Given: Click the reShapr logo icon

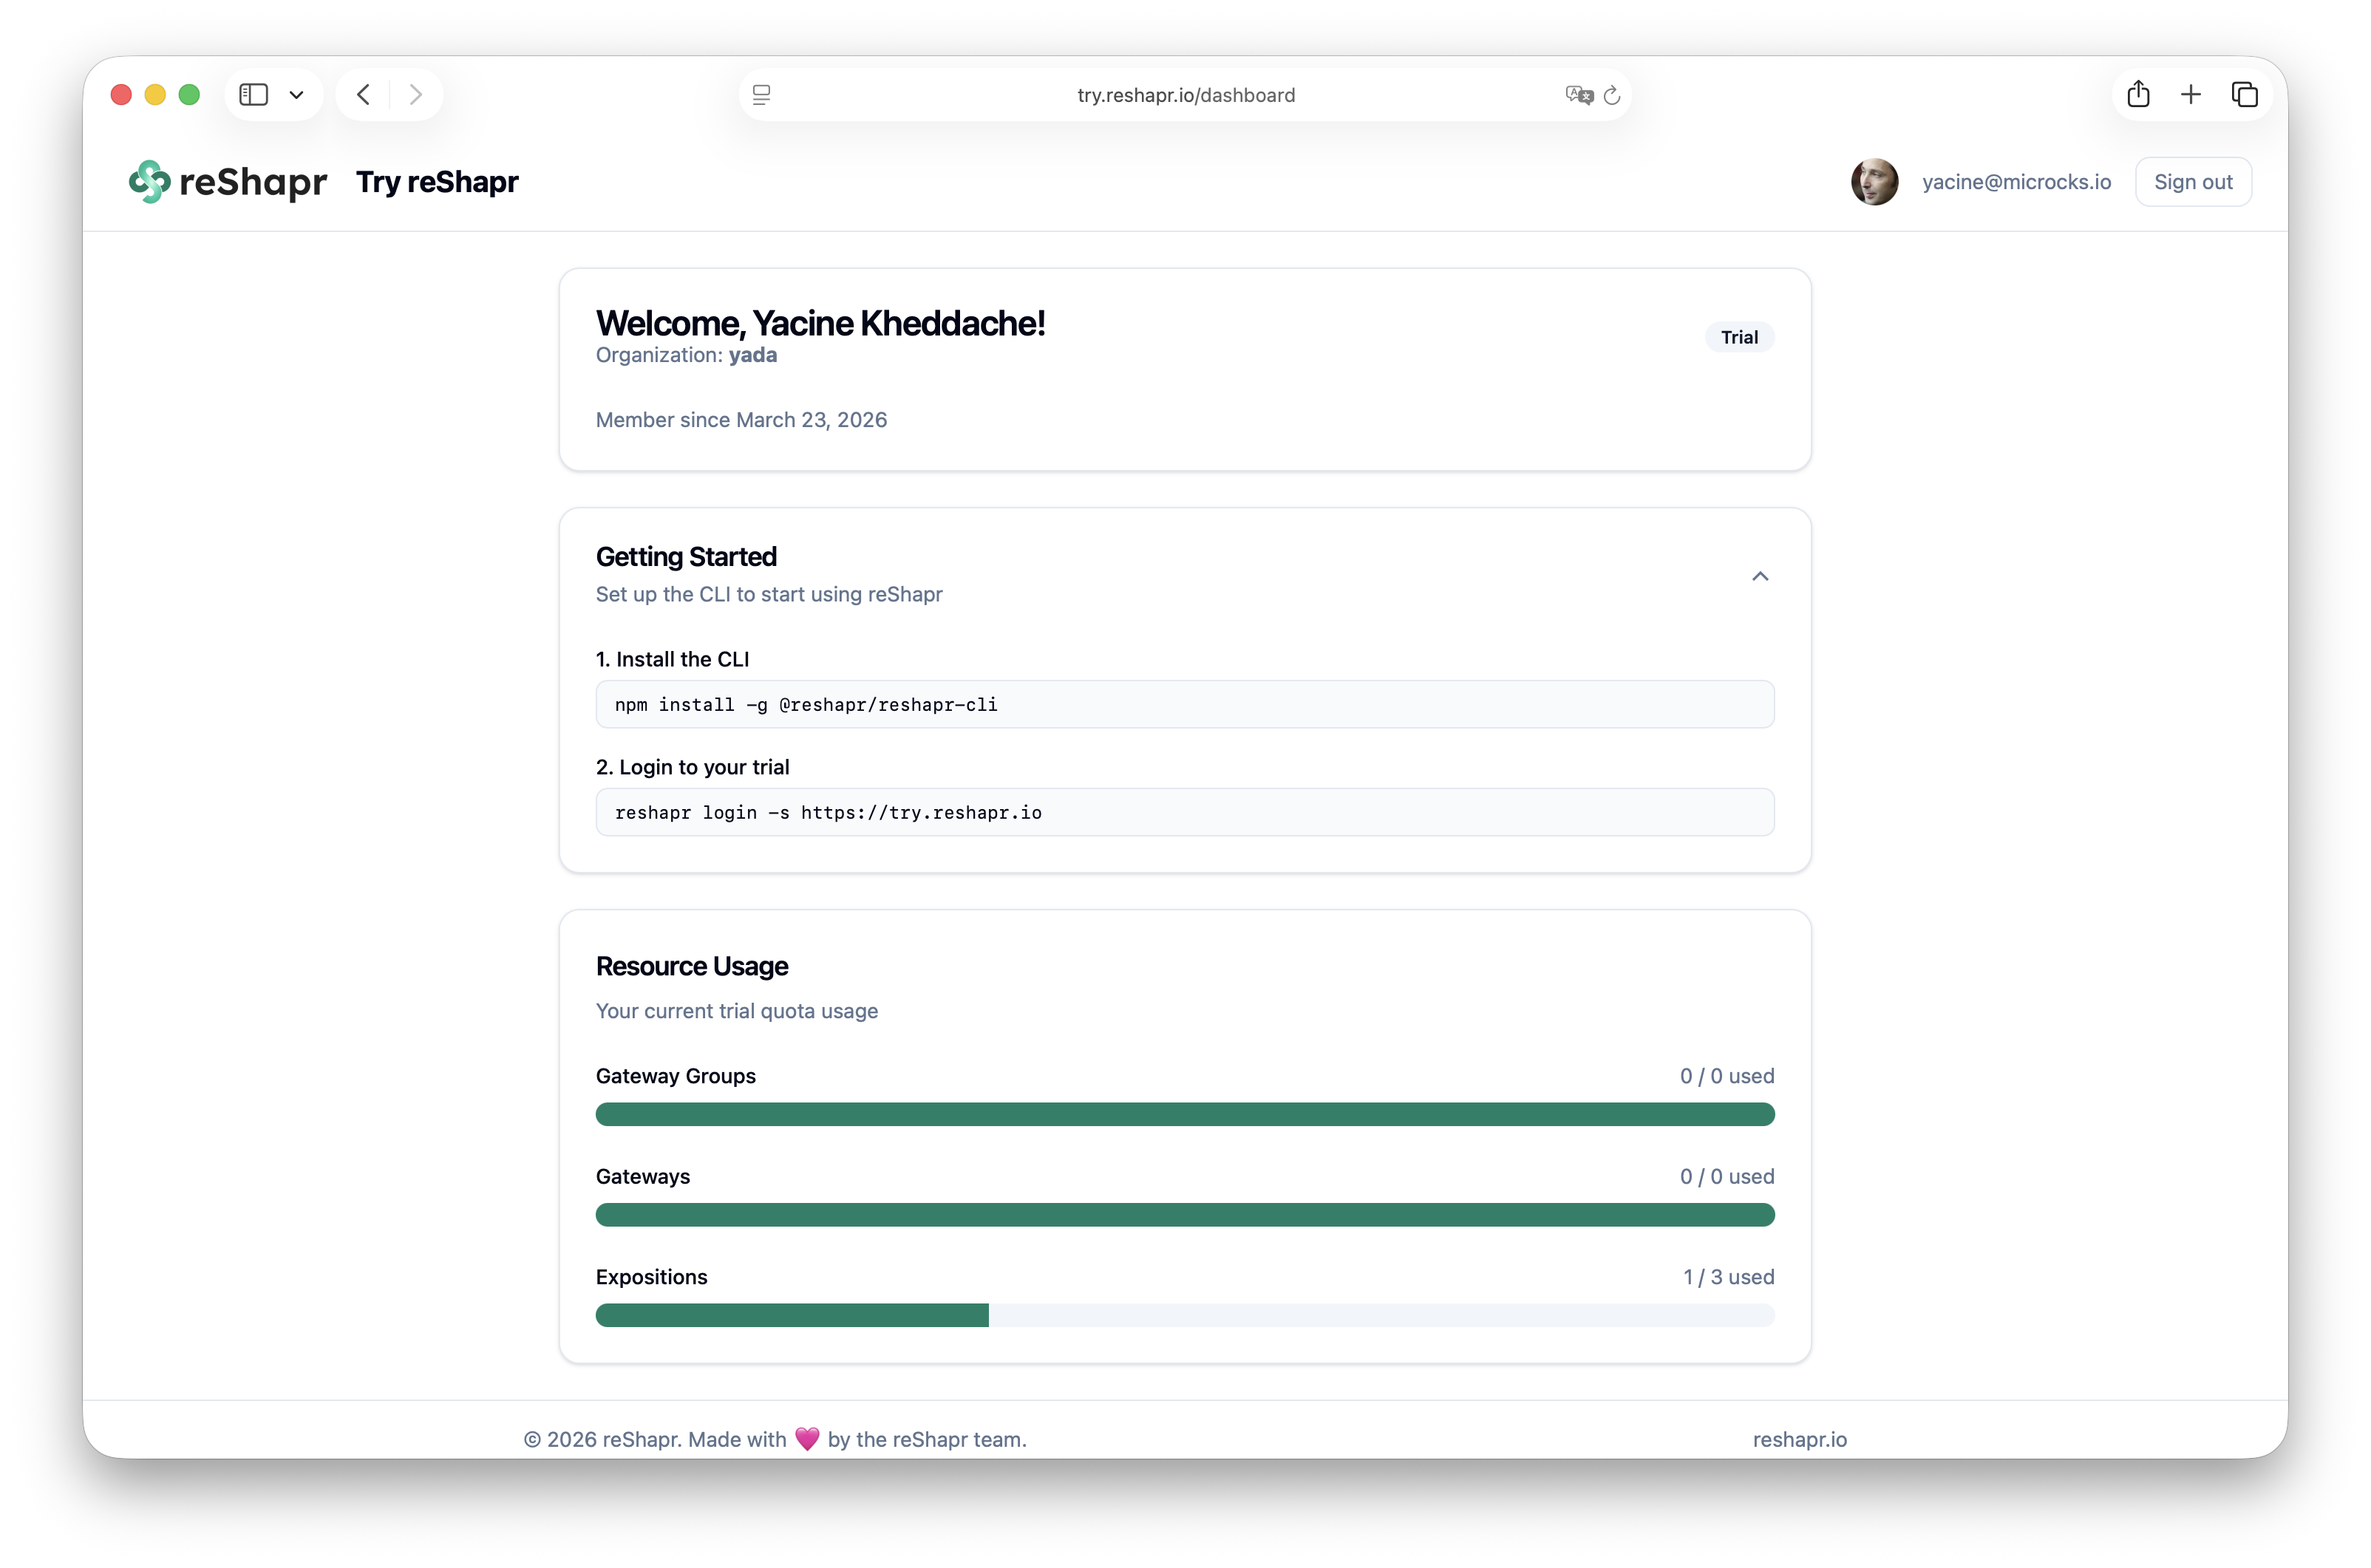Looking at the screenshot, I should pyautogui.click(x=150, y=181).
